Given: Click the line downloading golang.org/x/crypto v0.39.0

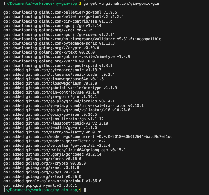Looking at the screenshot, I should pyautogui.click(x=51, y=48).
